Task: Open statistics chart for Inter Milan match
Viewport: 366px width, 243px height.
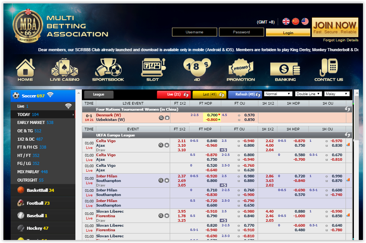Action: [x=348, y=180]
